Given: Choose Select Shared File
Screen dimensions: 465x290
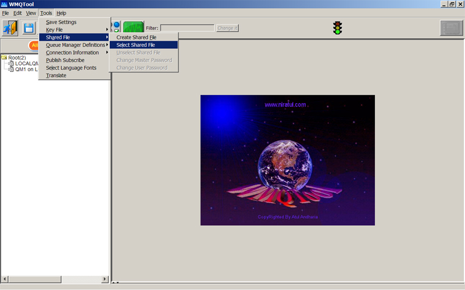Looking at the screenshot, I should coord(144,45).
